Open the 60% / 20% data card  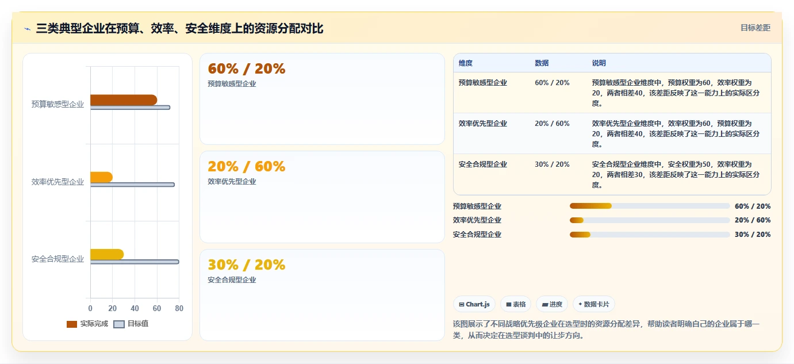[x=322, y=99]
